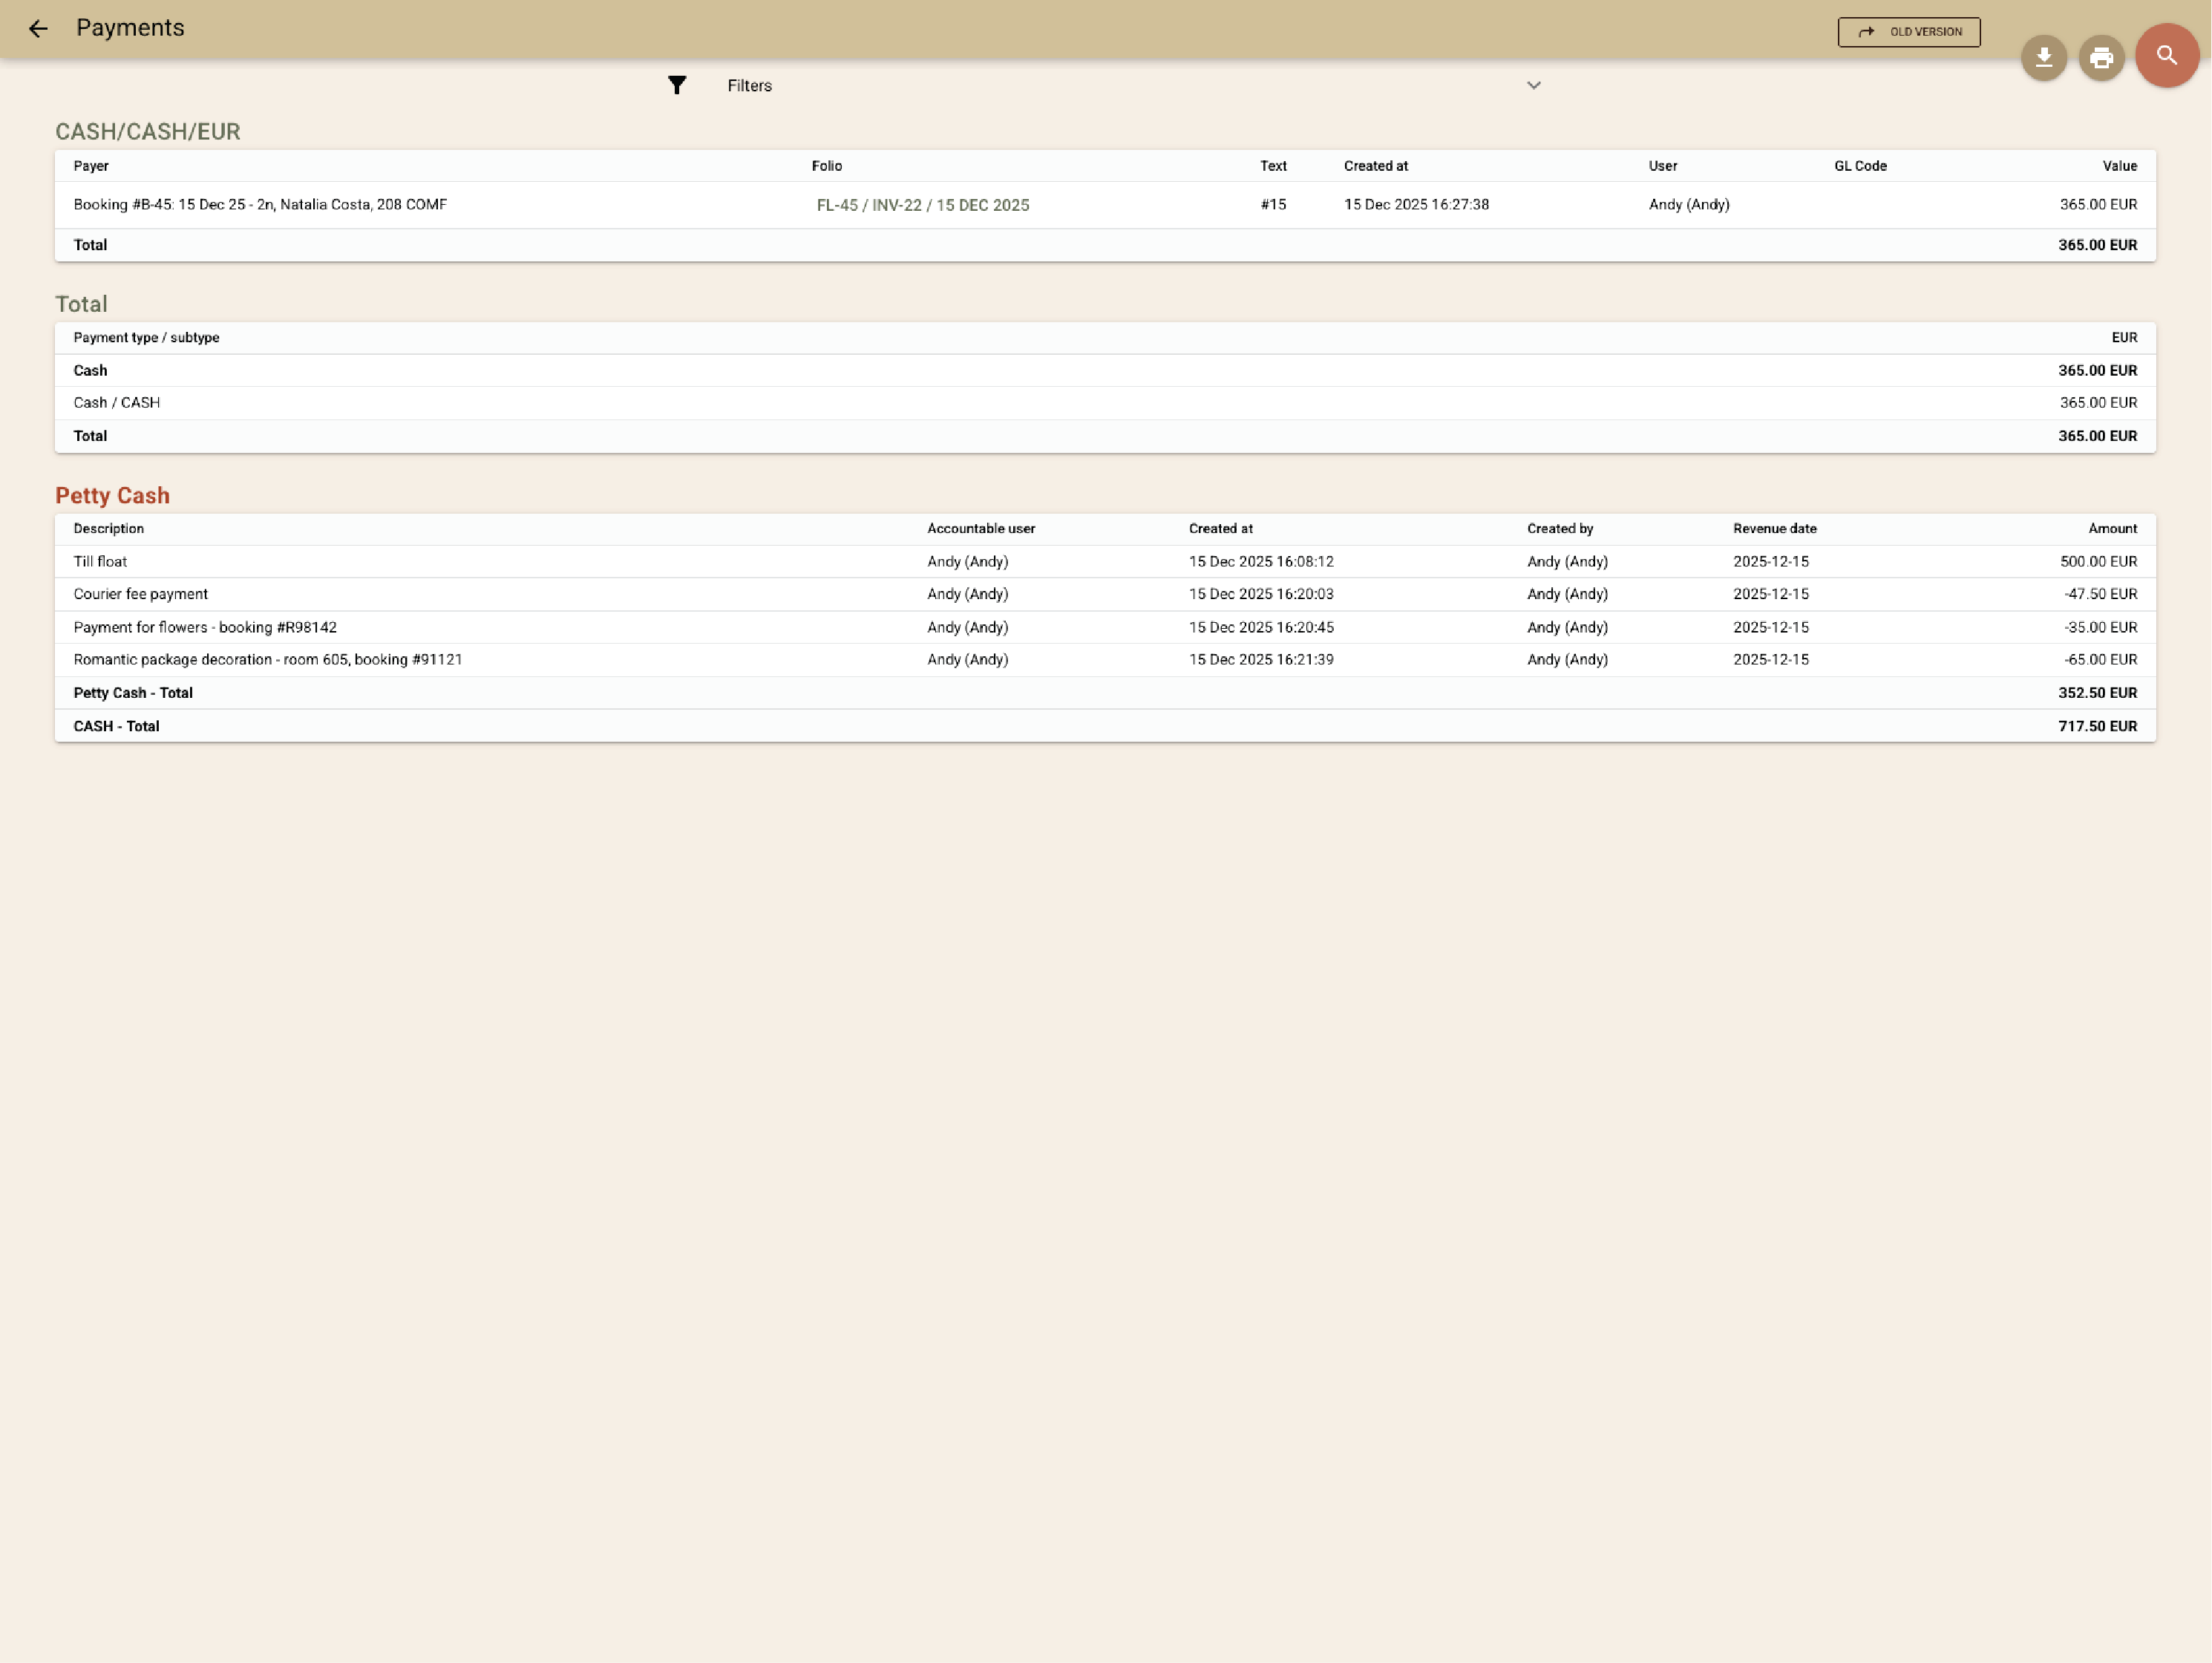This screenshot has height=1663, width=2212.
Task: Select the Filters label
Action: click(748, 86)
